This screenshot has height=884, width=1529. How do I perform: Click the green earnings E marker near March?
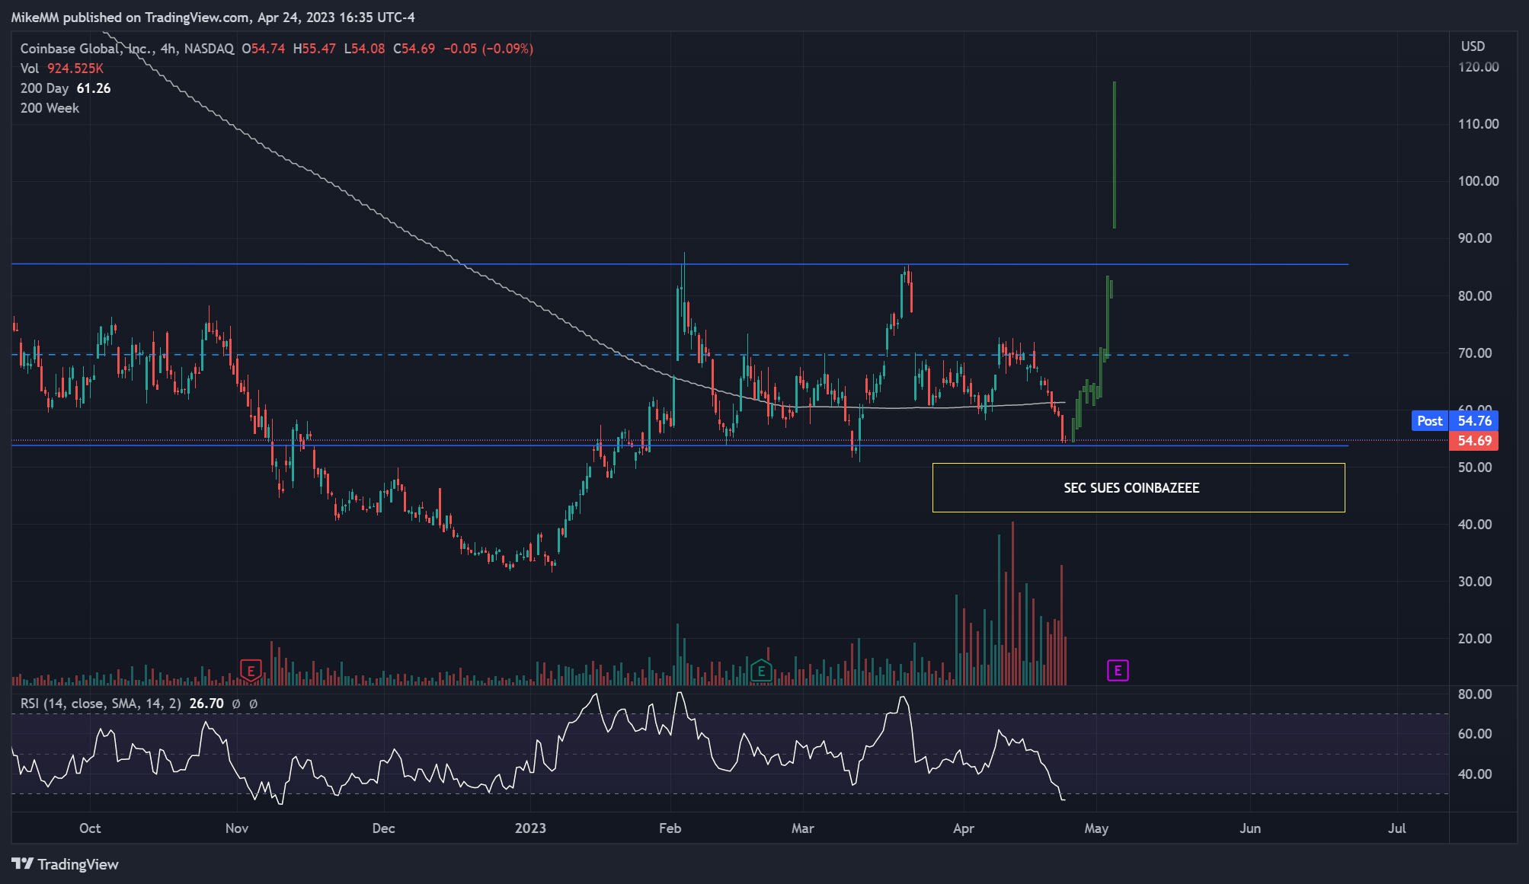[x=761, y=671]
